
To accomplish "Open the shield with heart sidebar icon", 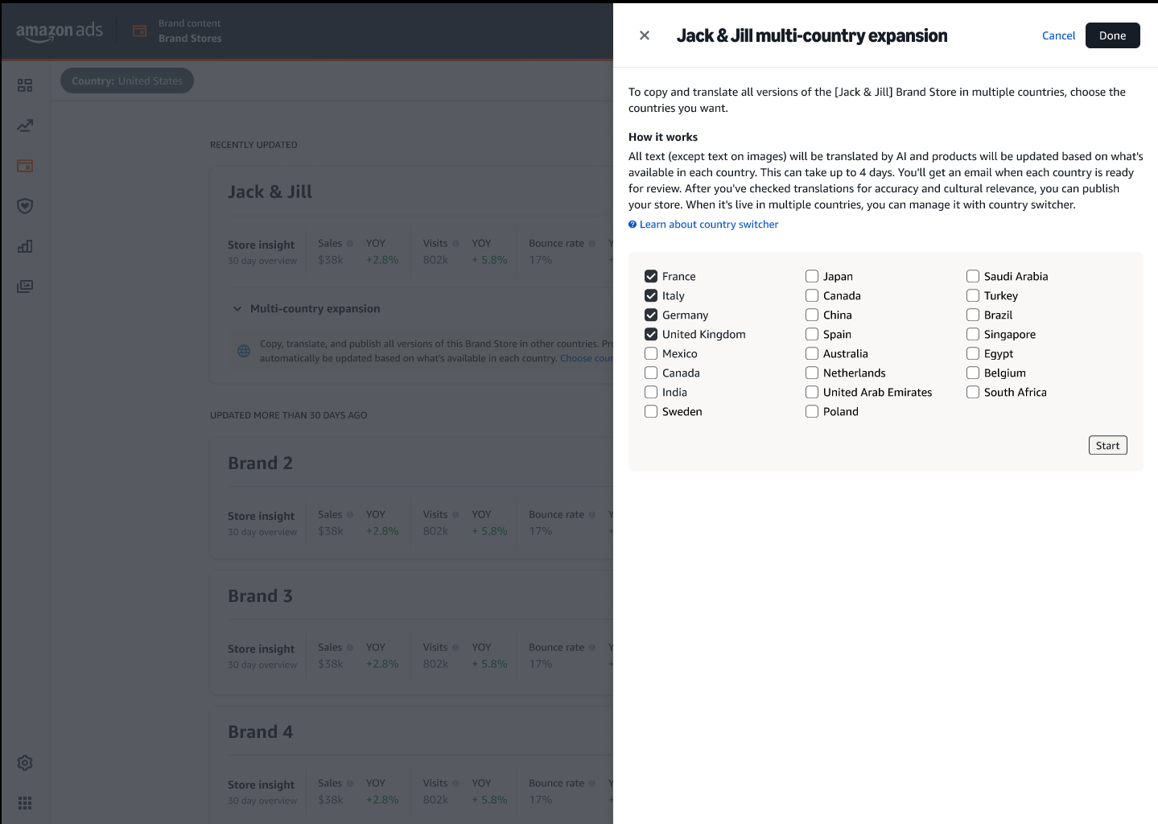I will (x=25, y=206).
